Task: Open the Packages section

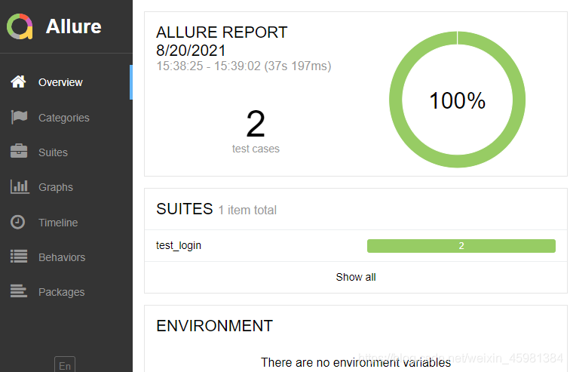Action: click(66, 292)
